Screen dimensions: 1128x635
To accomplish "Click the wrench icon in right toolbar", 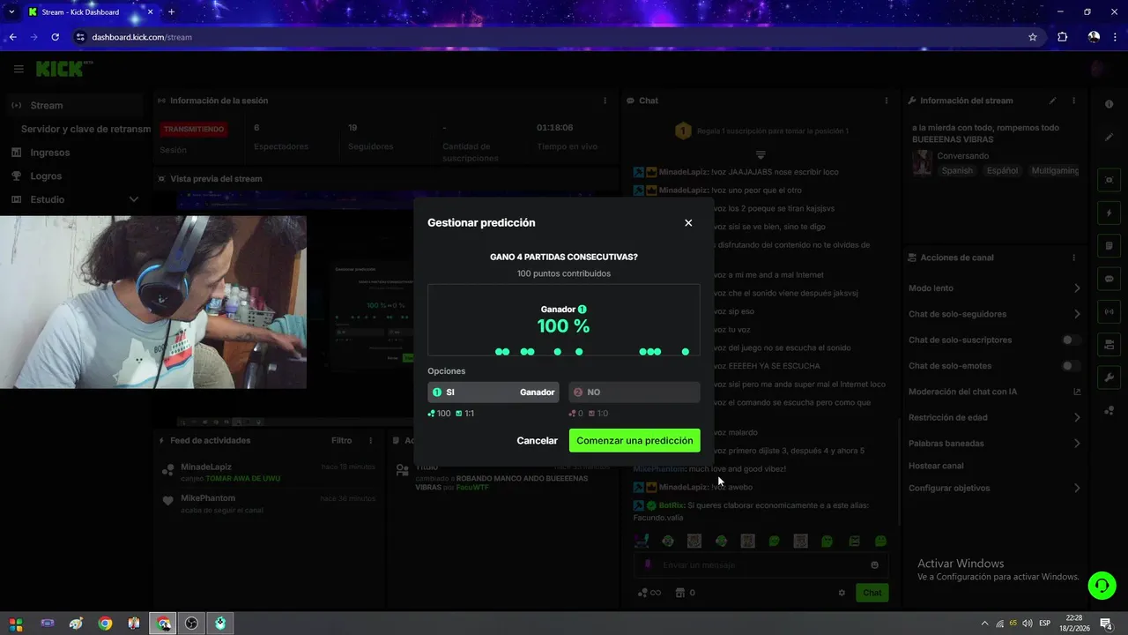I will 1109,377.
